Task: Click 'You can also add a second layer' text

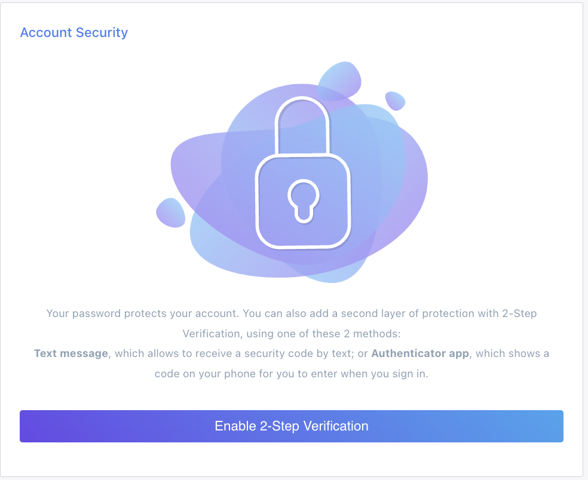Action: (324, 313)
